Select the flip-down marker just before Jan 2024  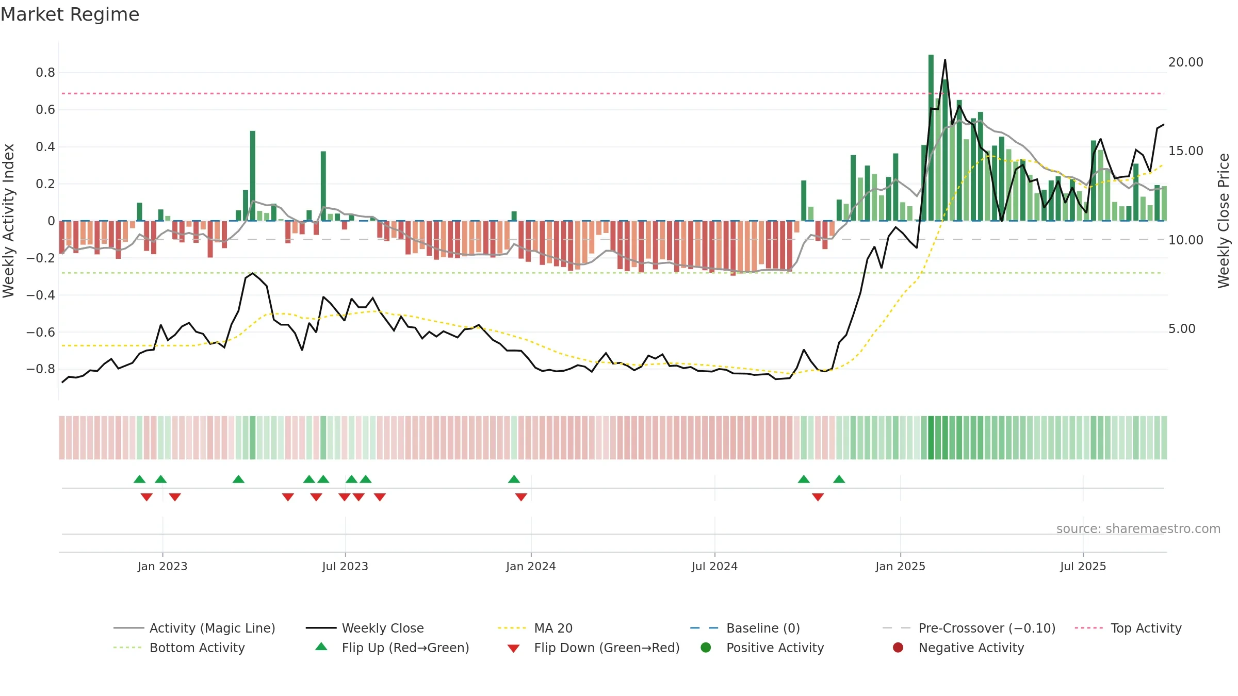[x=521, y=497]
